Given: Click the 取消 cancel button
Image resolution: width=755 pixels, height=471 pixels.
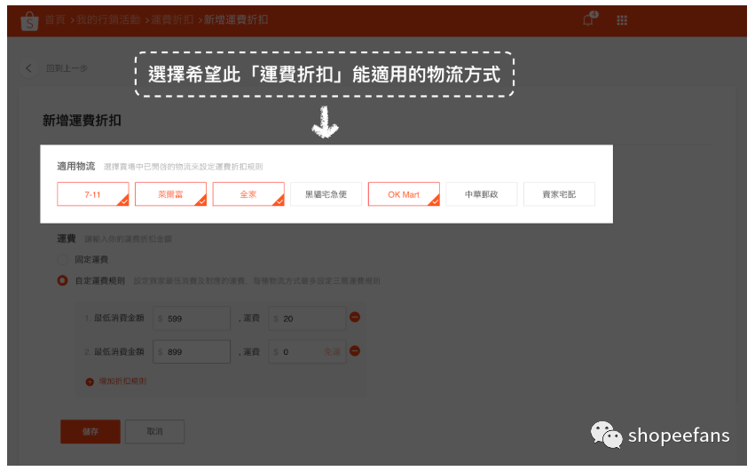Looking at the screenshot, I should point(154,431).
